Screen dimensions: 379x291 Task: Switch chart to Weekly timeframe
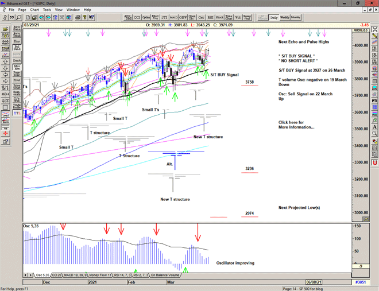[285, 17]
